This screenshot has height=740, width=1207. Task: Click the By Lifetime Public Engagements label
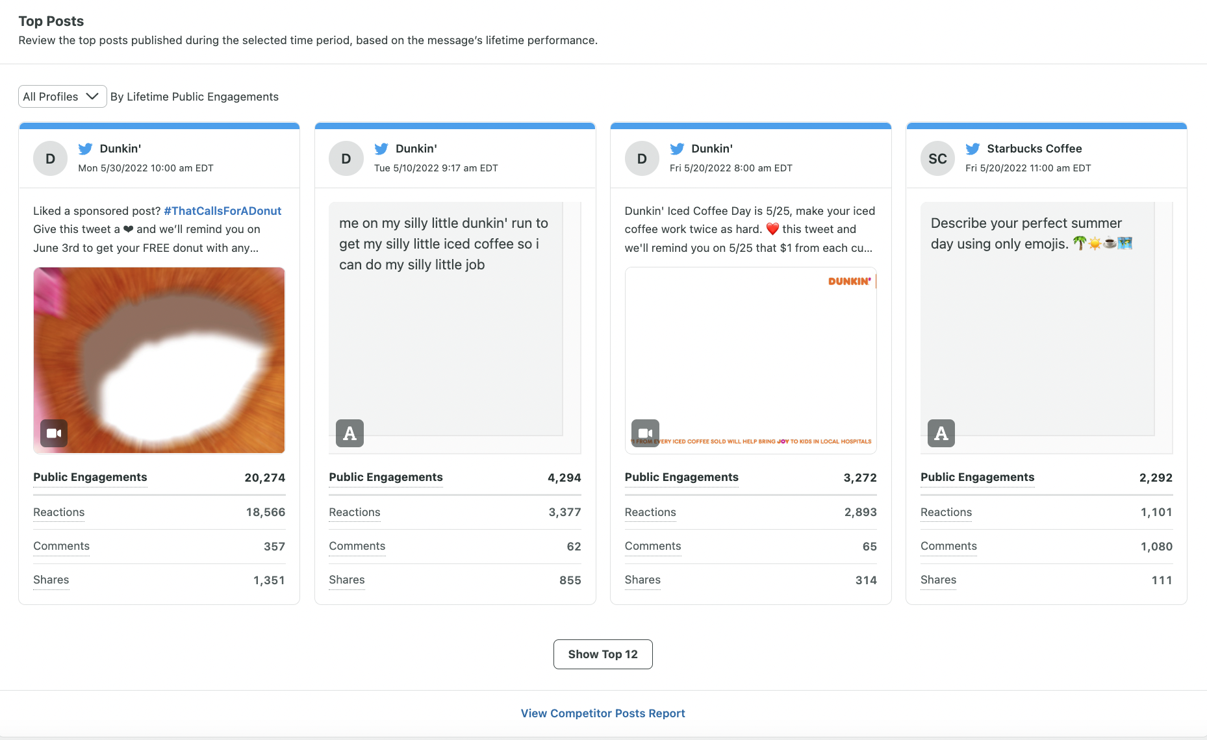pos(194,97)
